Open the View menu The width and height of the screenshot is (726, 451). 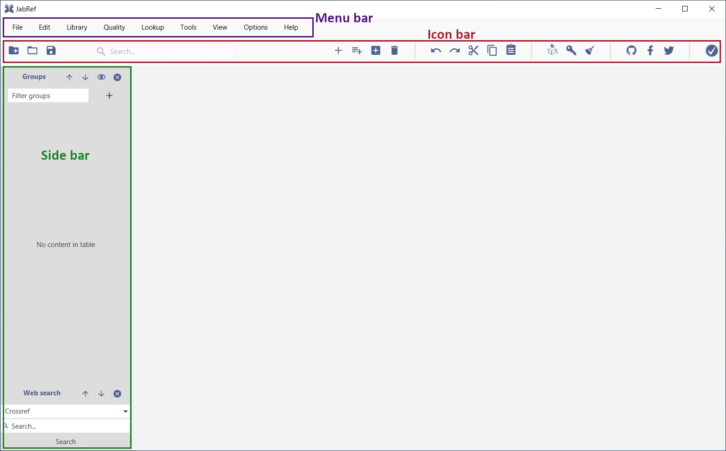220,27
